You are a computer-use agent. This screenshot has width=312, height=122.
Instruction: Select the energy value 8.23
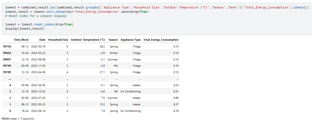(x=175, y=85)
